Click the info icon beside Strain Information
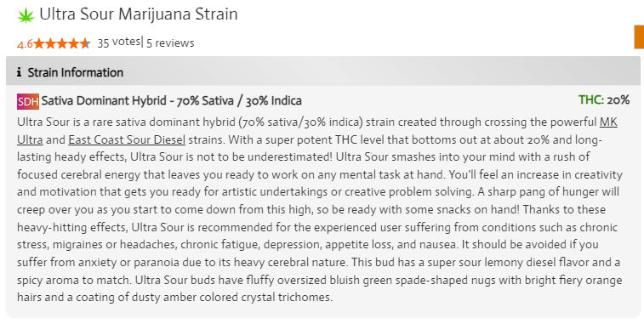This screenshot has height=324, width=644. [19, 72]
